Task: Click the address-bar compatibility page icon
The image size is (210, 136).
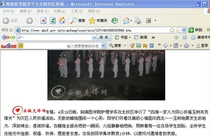Action: 178,30
